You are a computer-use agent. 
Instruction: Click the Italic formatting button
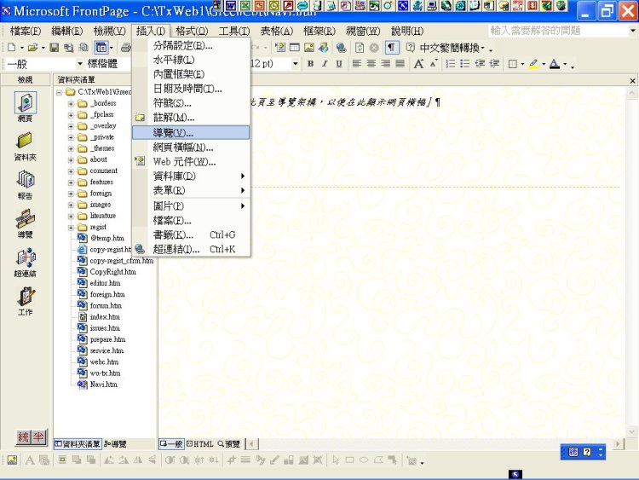[325, 64]
